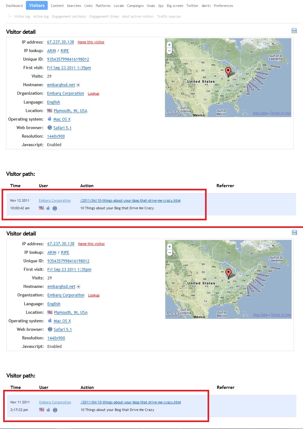Screen dimensions: 303x429
Task: Open the Content section
Action: [57, 6]
